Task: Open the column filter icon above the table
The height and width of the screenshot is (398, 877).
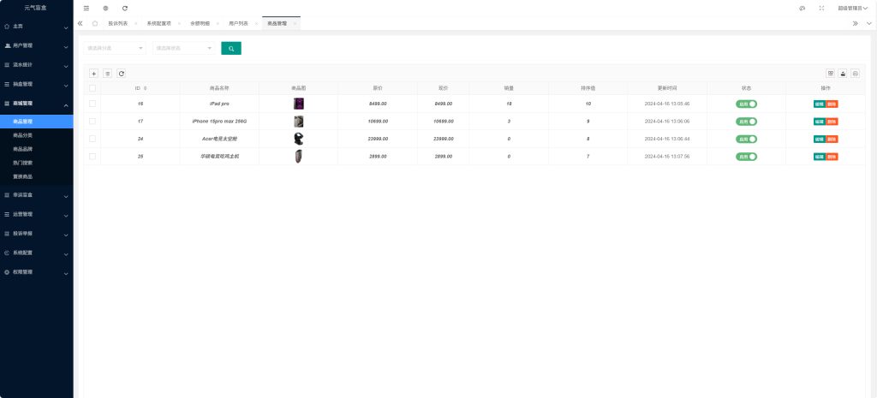Action: (x=830, y=74)
